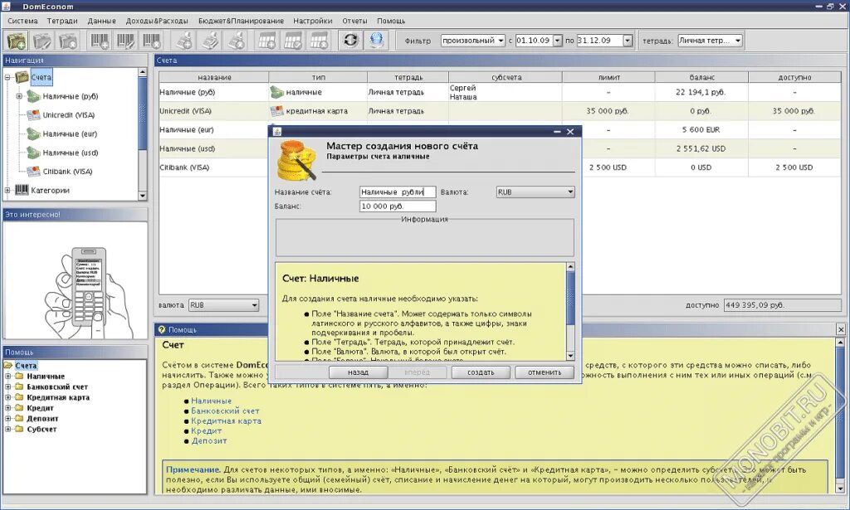The width and height of the screenshot is (850, 510).
Task: Click the edit operation cash register icon
Action: [x=211, y=41]
